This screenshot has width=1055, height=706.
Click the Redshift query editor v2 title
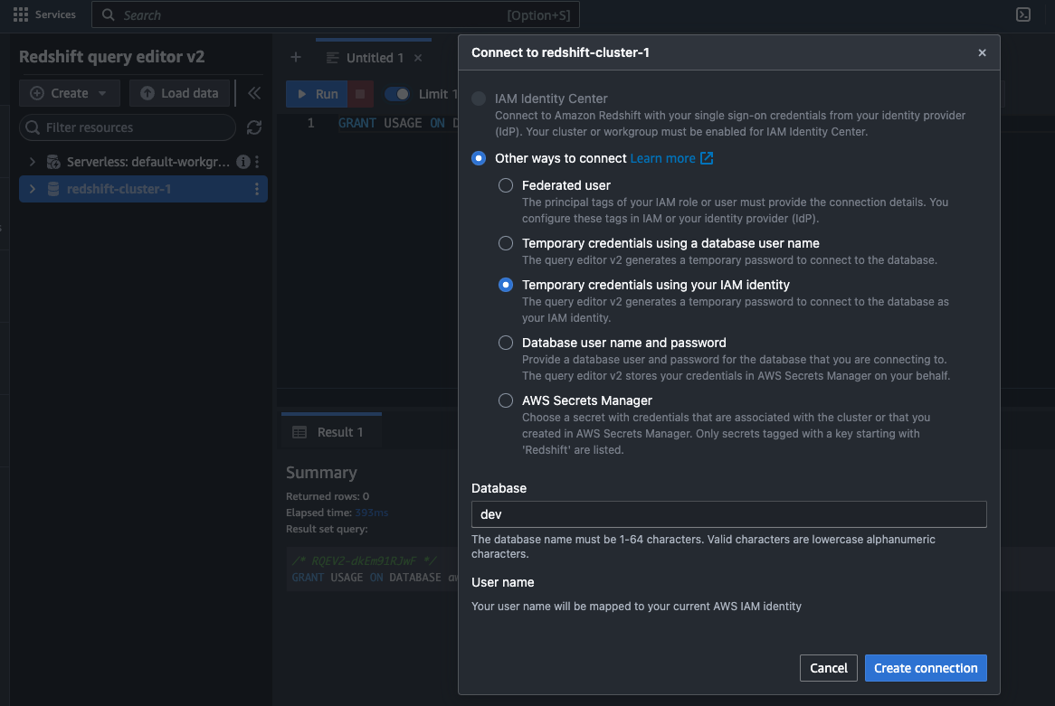pos(111,56)
